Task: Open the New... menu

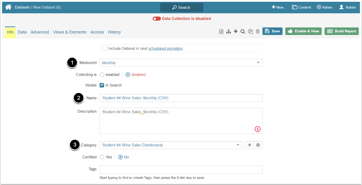Action: (x=279, y=7)
